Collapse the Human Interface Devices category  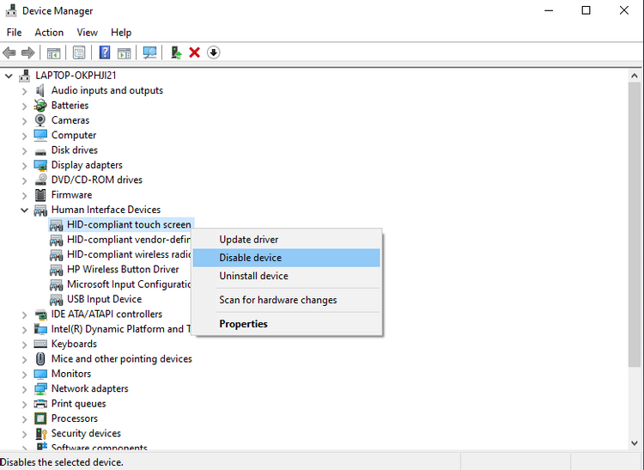click(24, 210)
